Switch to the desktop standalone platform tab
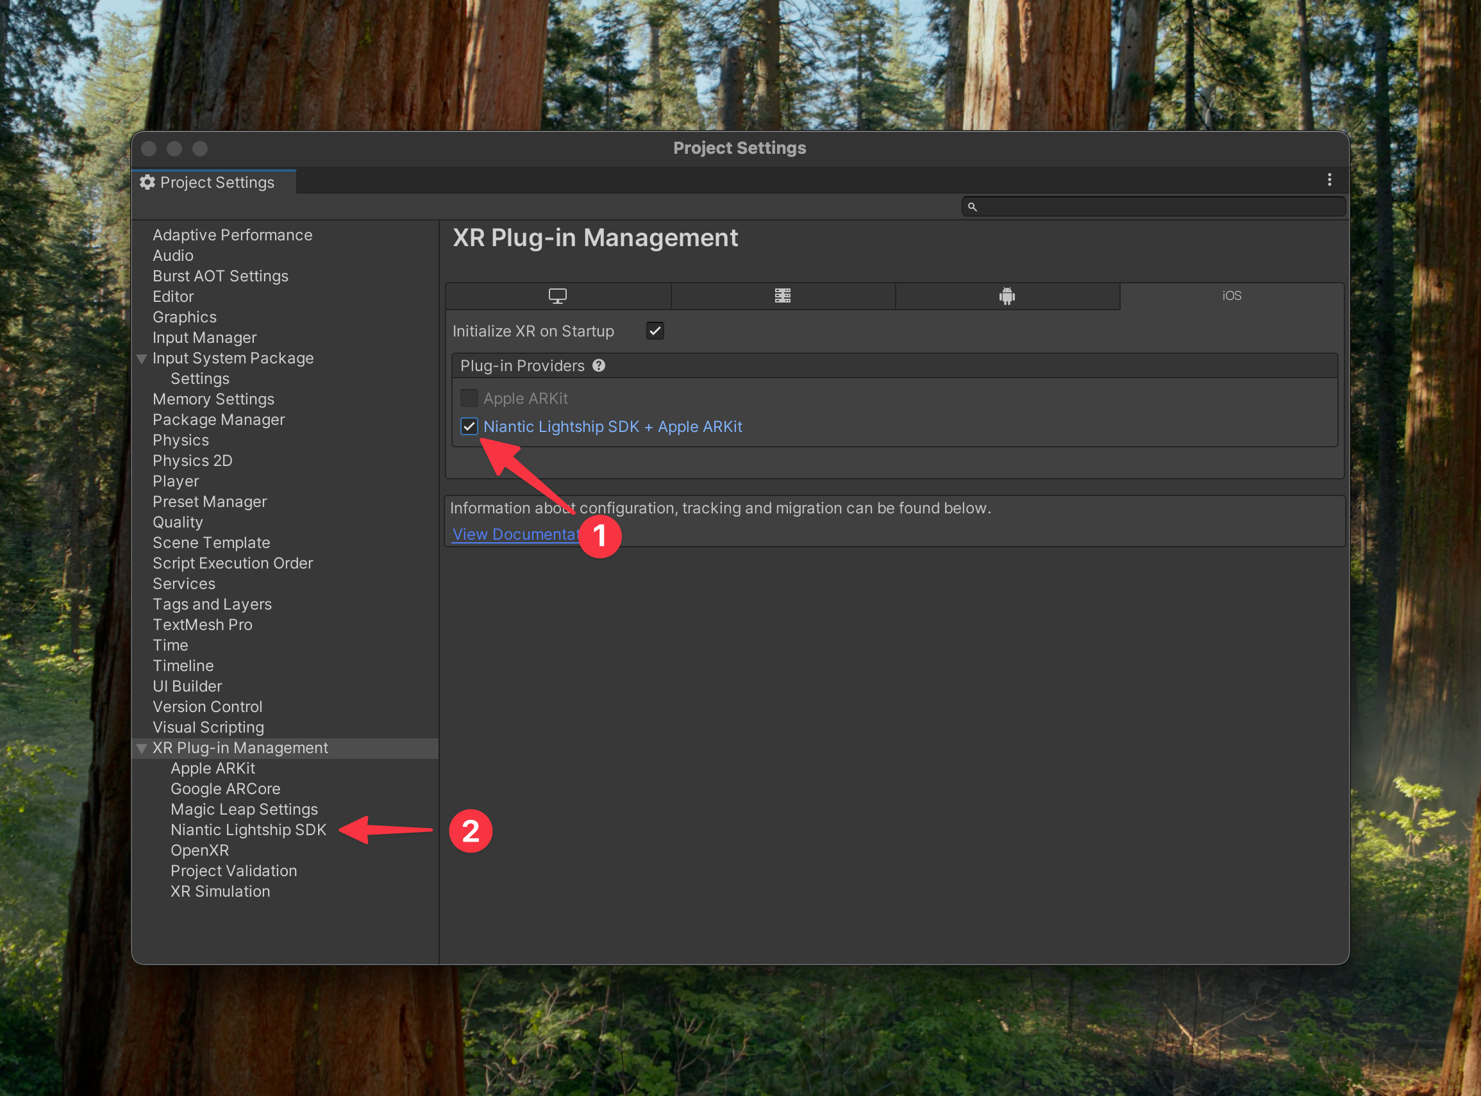The image size is (1481, 1096). tap(557, 296)
